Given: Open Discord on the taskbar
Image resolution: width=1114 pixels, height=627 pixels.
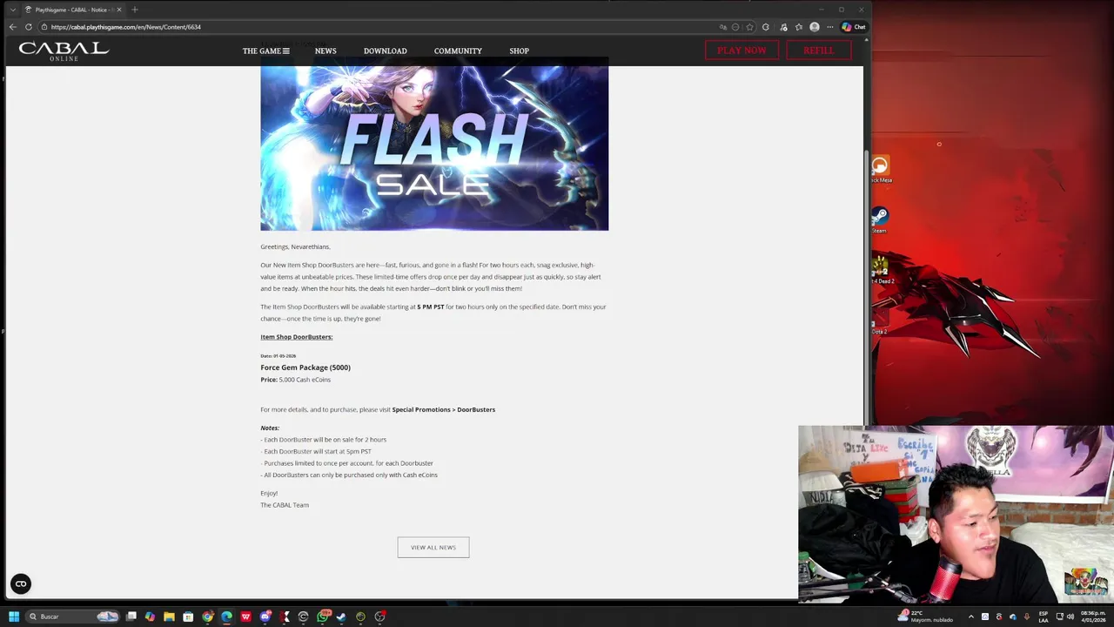Looking at the screenshot, I should [x=265, y=617].
